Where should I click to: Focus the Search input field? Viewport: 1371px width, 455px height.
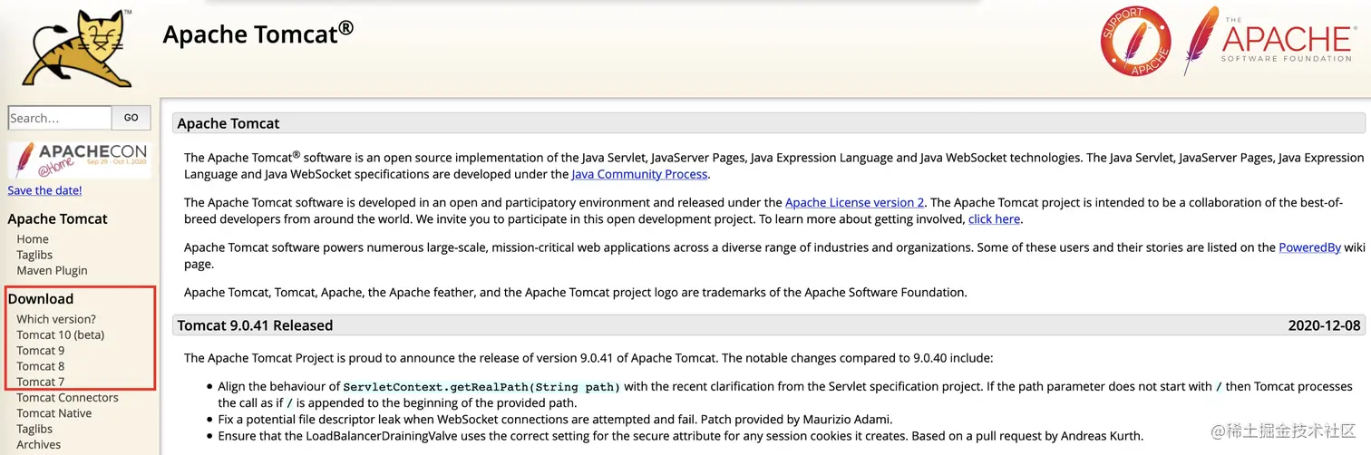coord(59,118)
